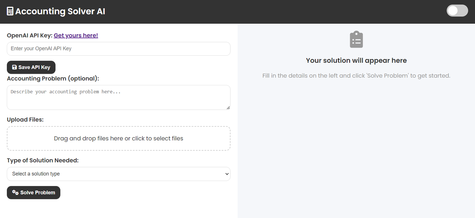The height and width of the screenshot is (218, 475).
Task: Click the floppy disk save icon
Action: coord(14,67)
